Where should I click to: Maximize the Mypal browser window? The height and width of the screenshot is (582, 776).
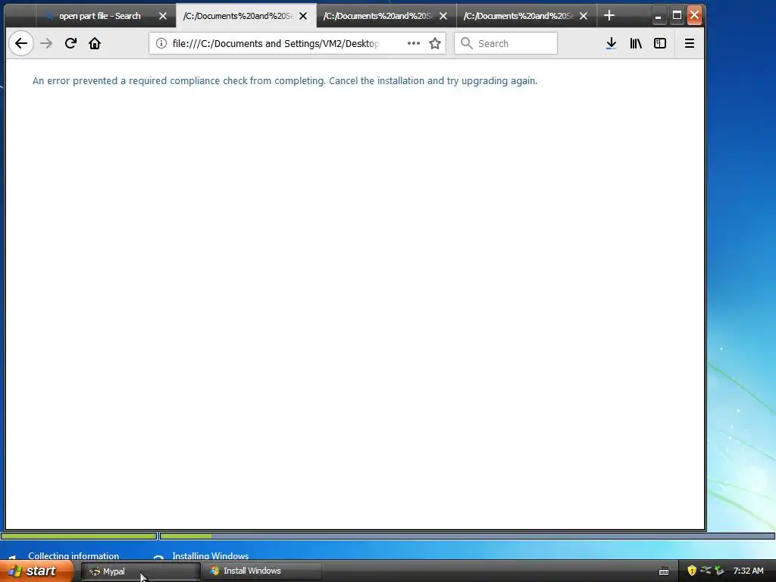[677, 16]
